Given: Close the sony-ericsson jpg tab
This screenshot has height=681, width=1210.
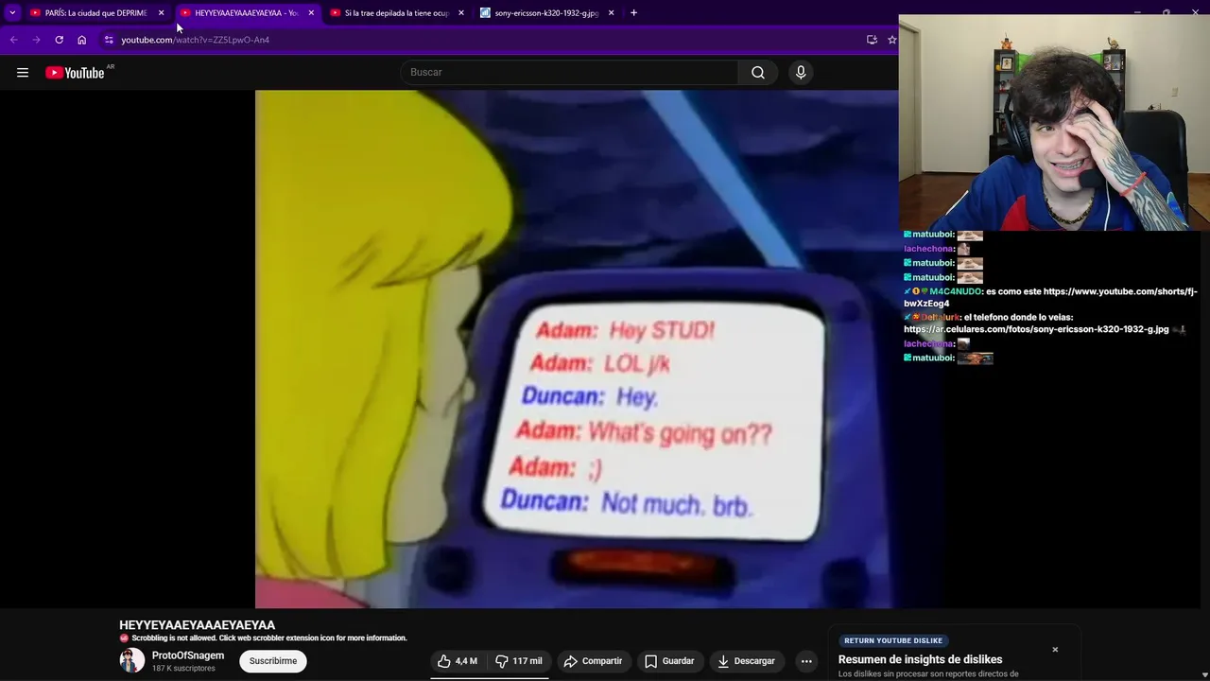Looking at the screenshot, I should (611, 13).
